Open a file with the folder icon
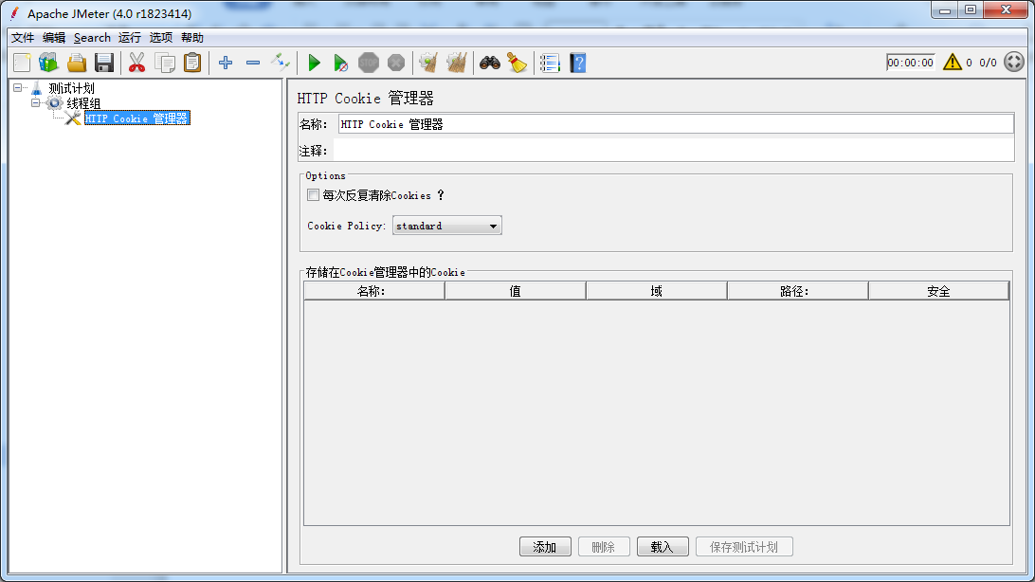 click(77, 63)
